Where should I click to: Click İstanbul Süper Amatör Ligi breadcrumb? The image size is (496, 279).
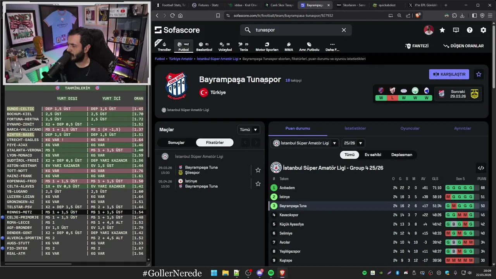(217, 59)
